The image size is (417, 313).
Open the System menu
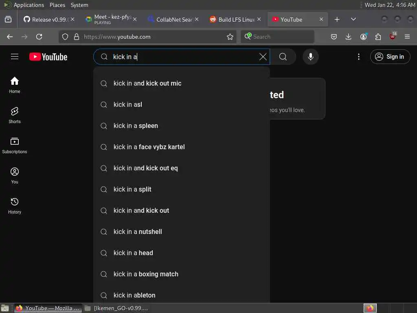tap(79, 5)
